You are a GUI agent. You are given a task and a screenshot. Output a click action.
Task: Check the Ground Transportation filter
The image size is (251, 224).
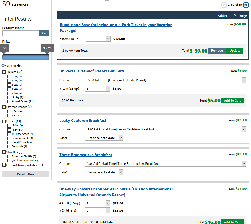(x=4, y=165)
